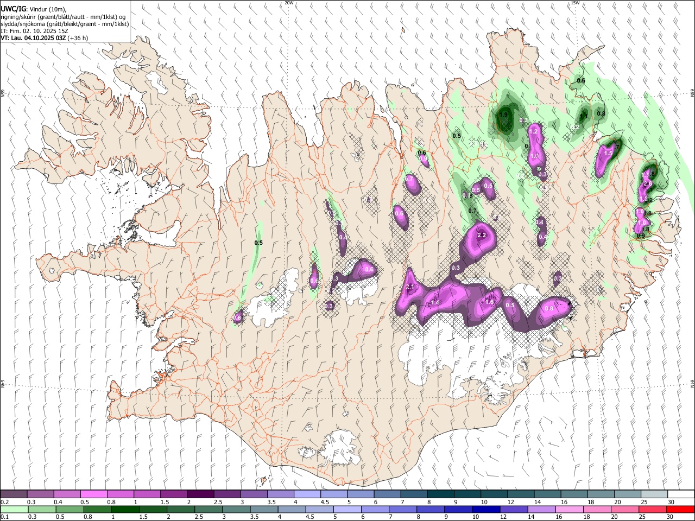This screenshot has width=695, height=521.
Task: Click the snow scale swatch above 0.2
Action: click(x=14, y=494)
